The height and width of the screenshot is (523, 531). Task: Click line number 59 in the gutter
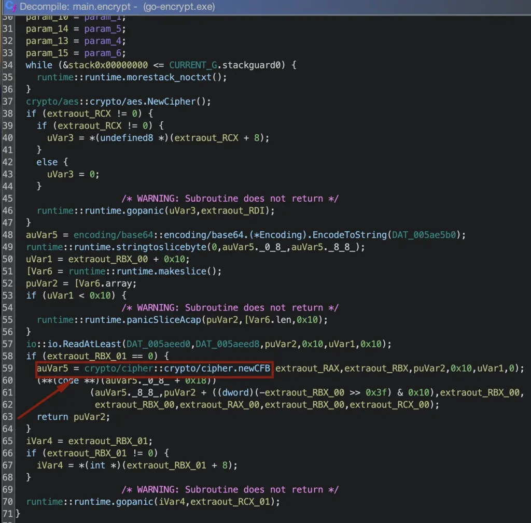[x=7, y=369]
